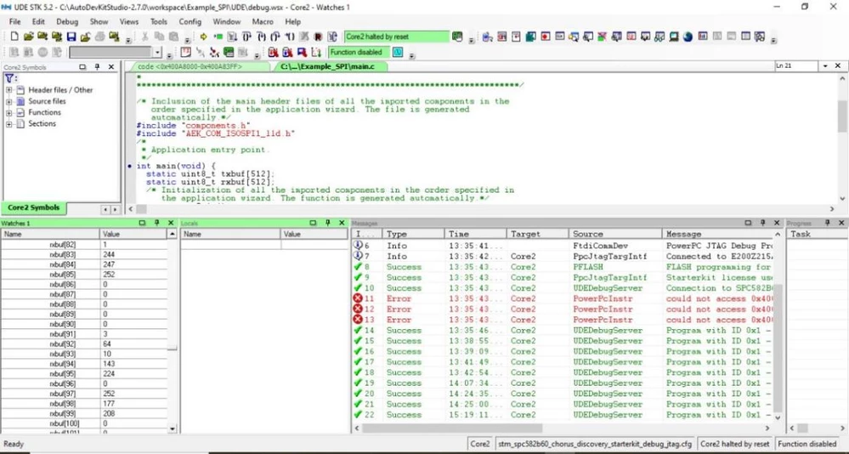Image resolution: width=849 pixels, height=454 pixels.
Task: Click the blue-red flag icon on second toolbar
Action: [303, 53]
